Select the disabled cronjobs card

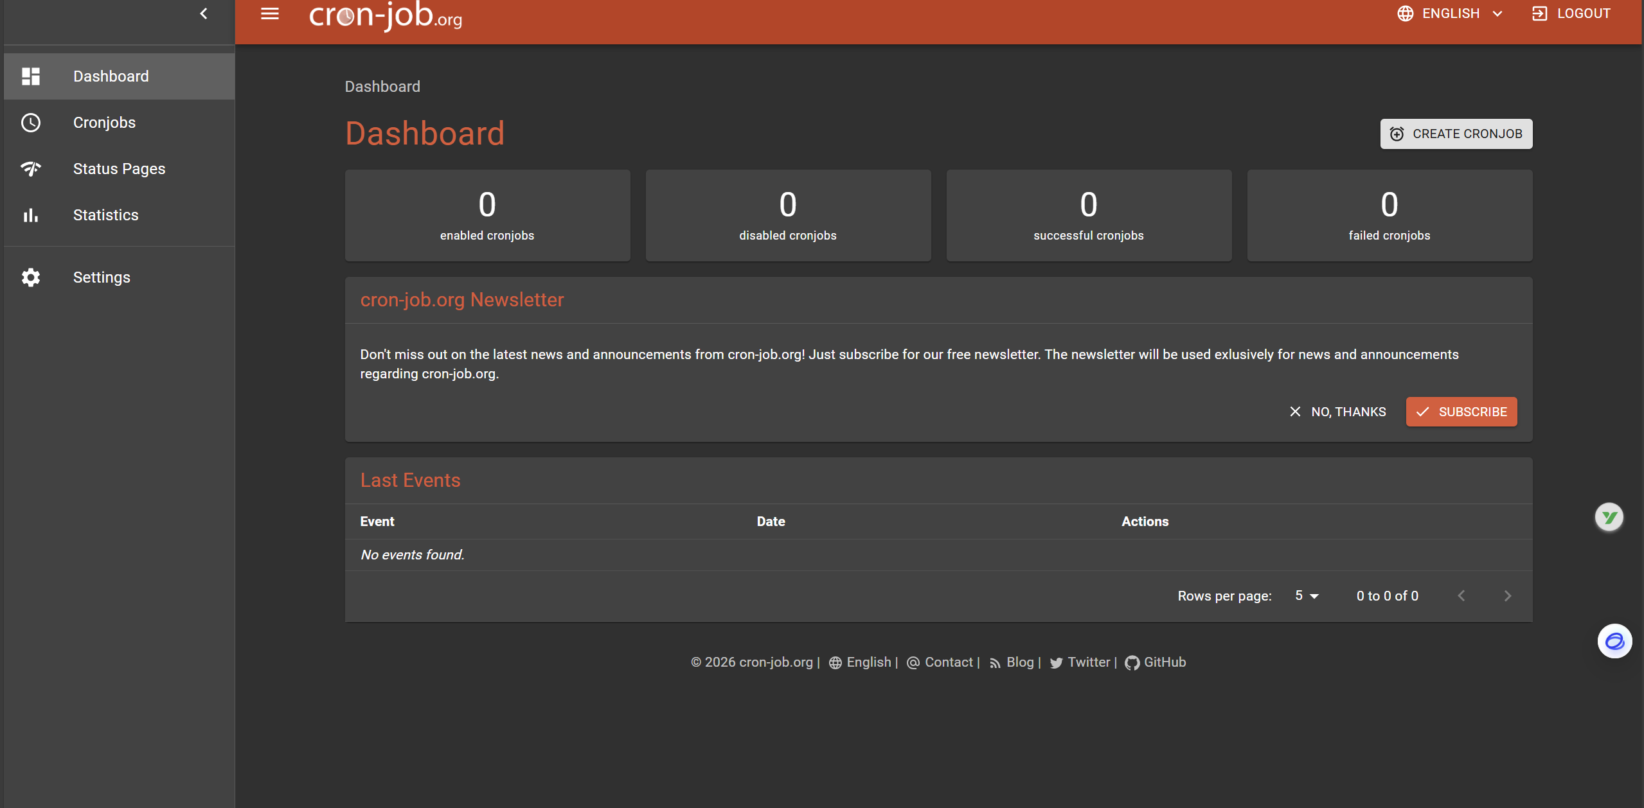788,216
